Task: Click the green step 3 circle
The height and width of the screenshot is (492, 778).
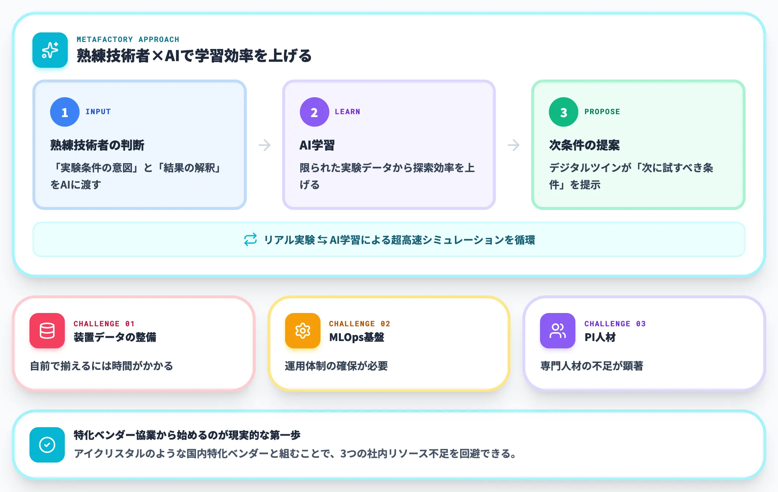Action: click(564, 112)
